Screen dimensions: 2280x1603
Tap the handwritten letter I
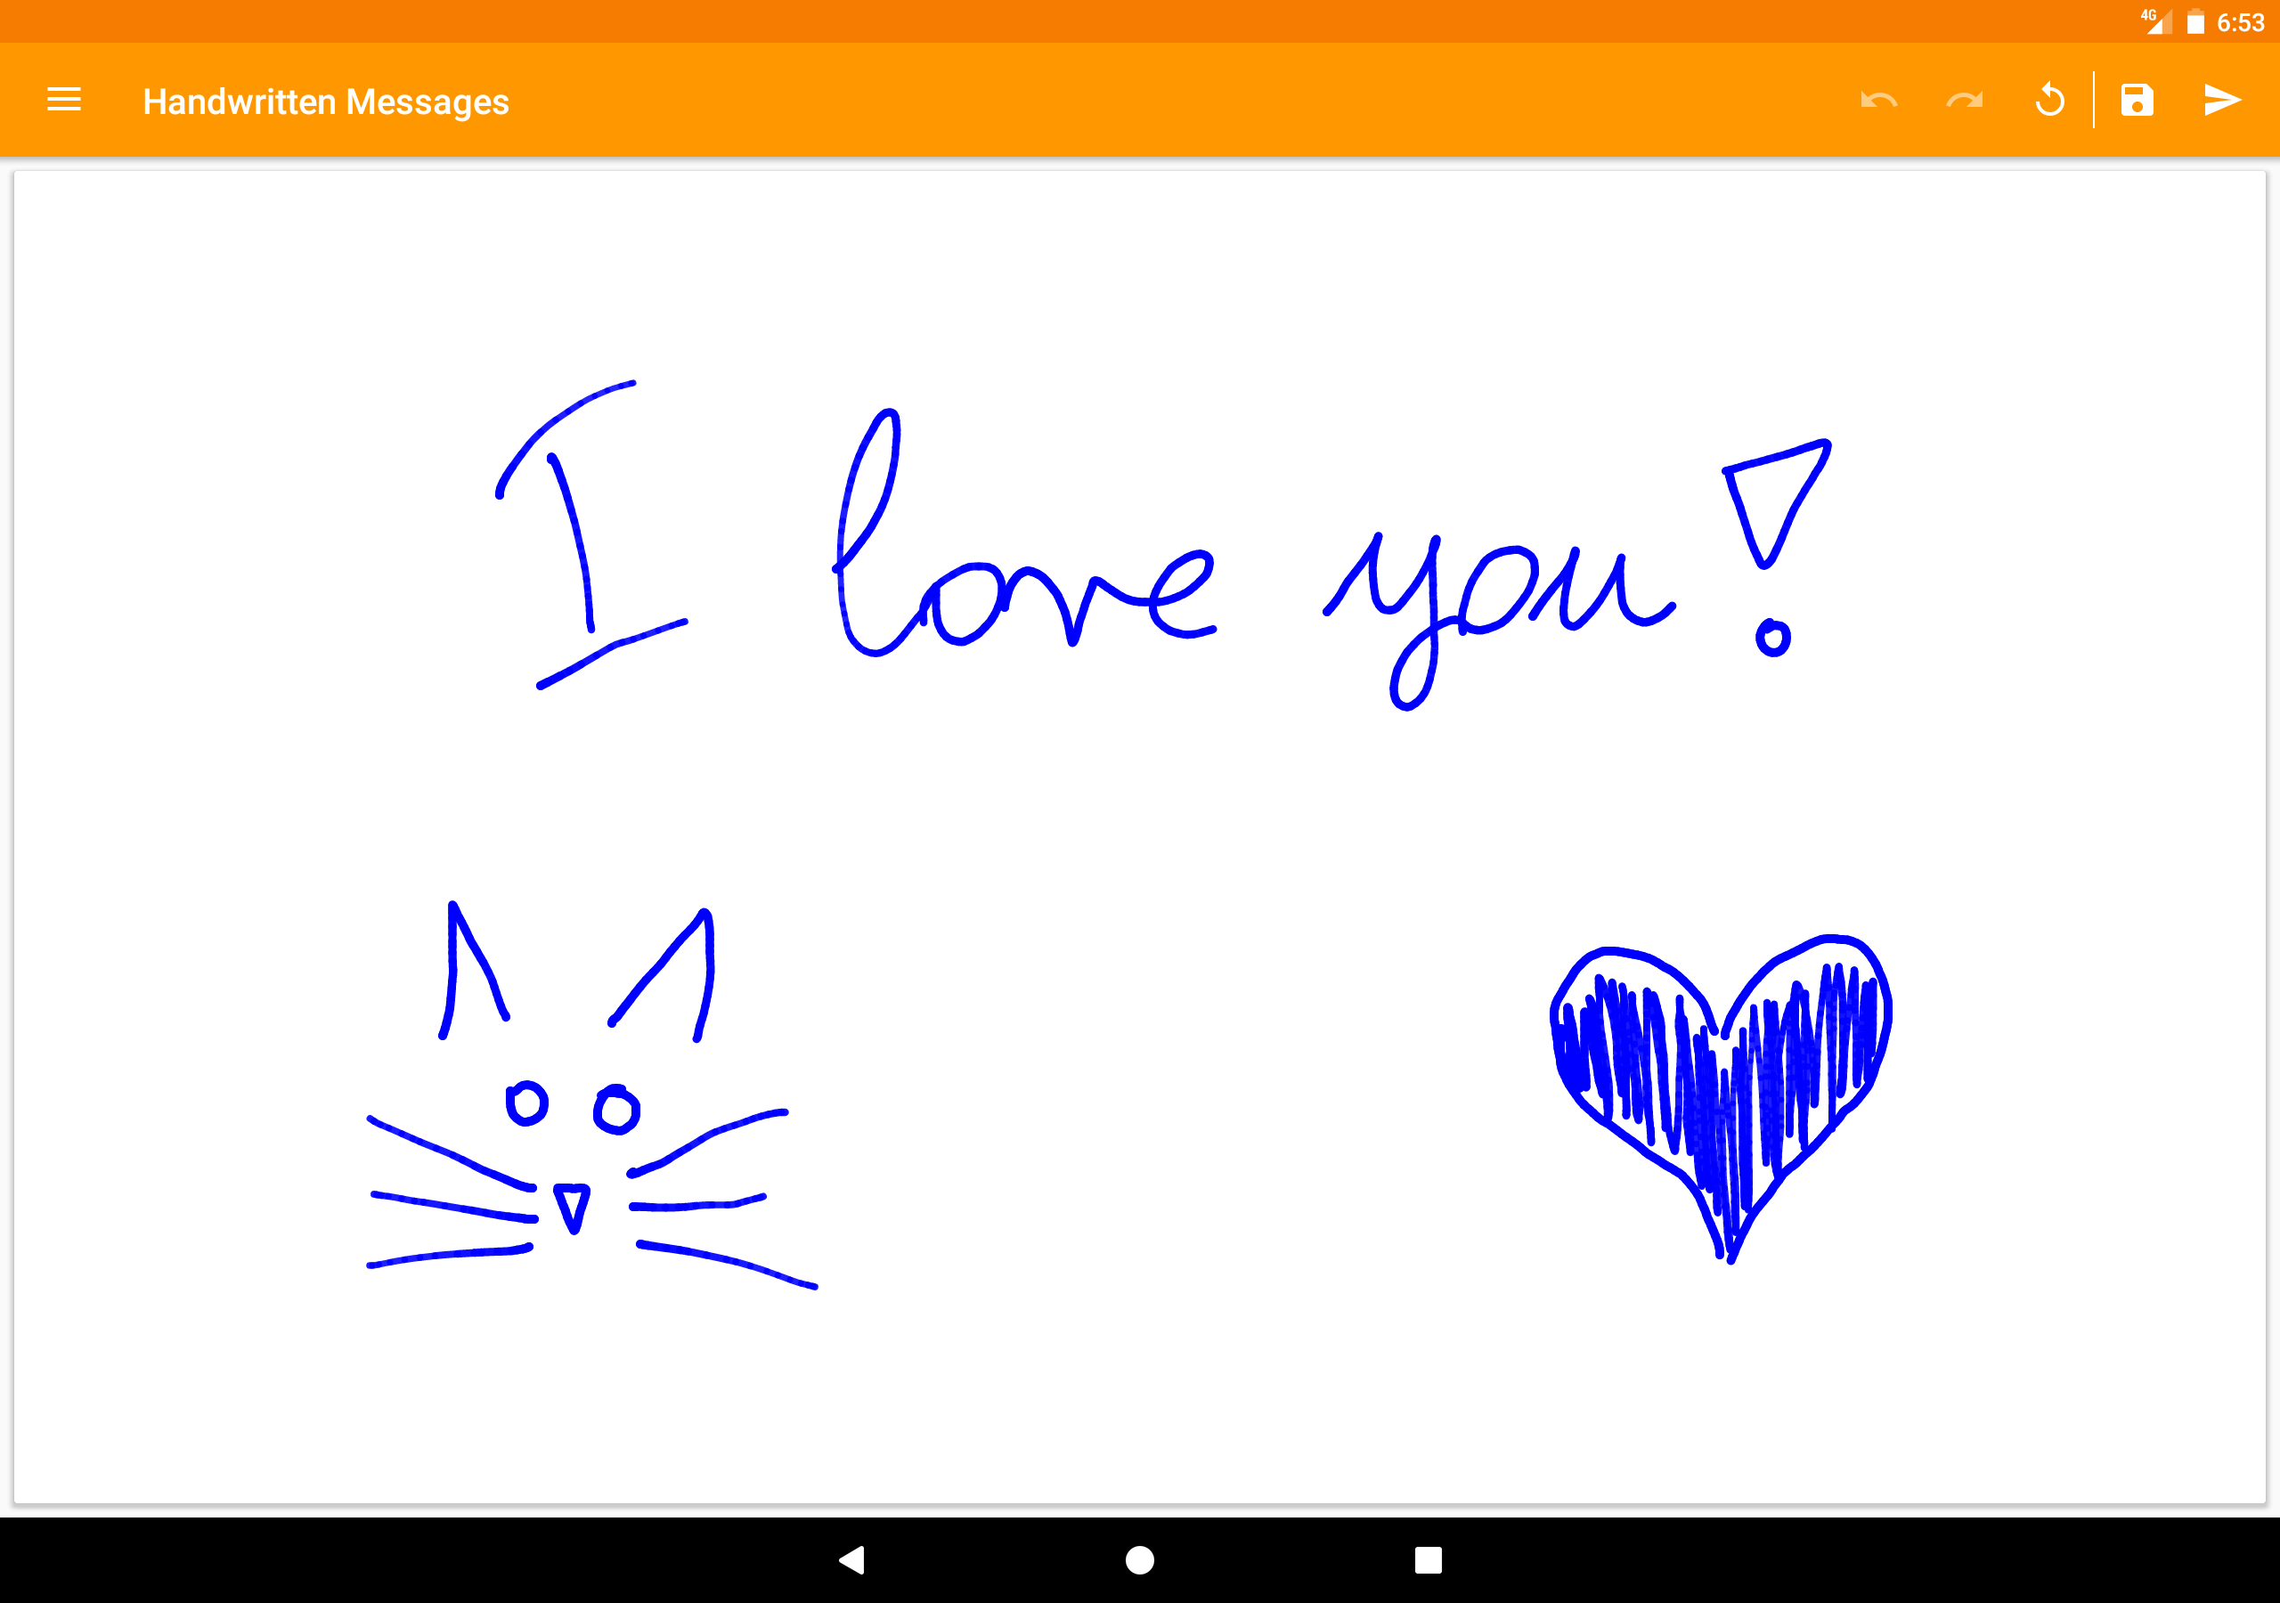[x=592, y=534]
